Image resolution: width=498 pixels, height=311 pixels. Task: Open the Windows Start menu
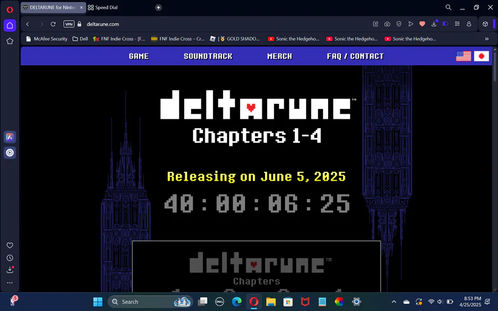(x=98, y=302)
